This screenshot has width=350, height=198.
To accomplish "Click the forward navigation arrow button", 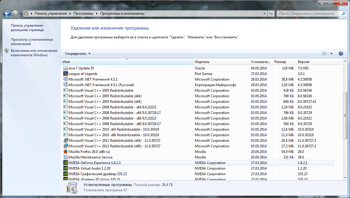I will pos(15,13).
